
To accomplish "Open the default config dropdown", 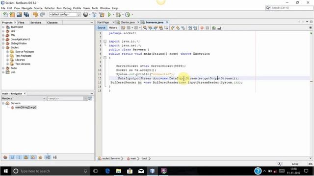I will tap(65, 15).
